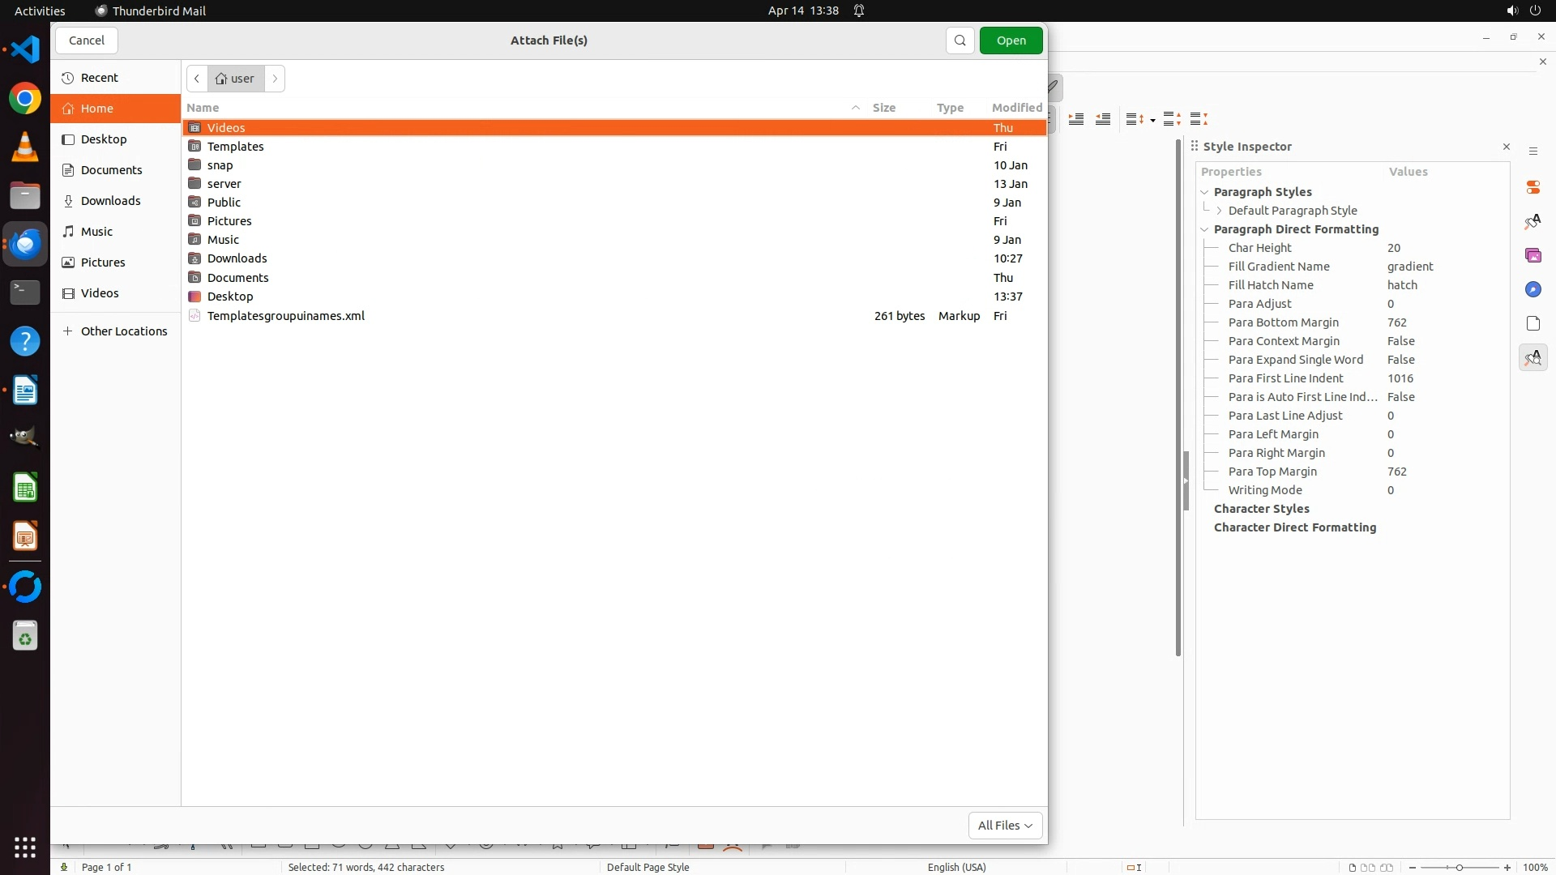Viewport: 1556px width, 875px height.
Task: Select Downloads in the places sidebar
Action: tap(110, 201)
